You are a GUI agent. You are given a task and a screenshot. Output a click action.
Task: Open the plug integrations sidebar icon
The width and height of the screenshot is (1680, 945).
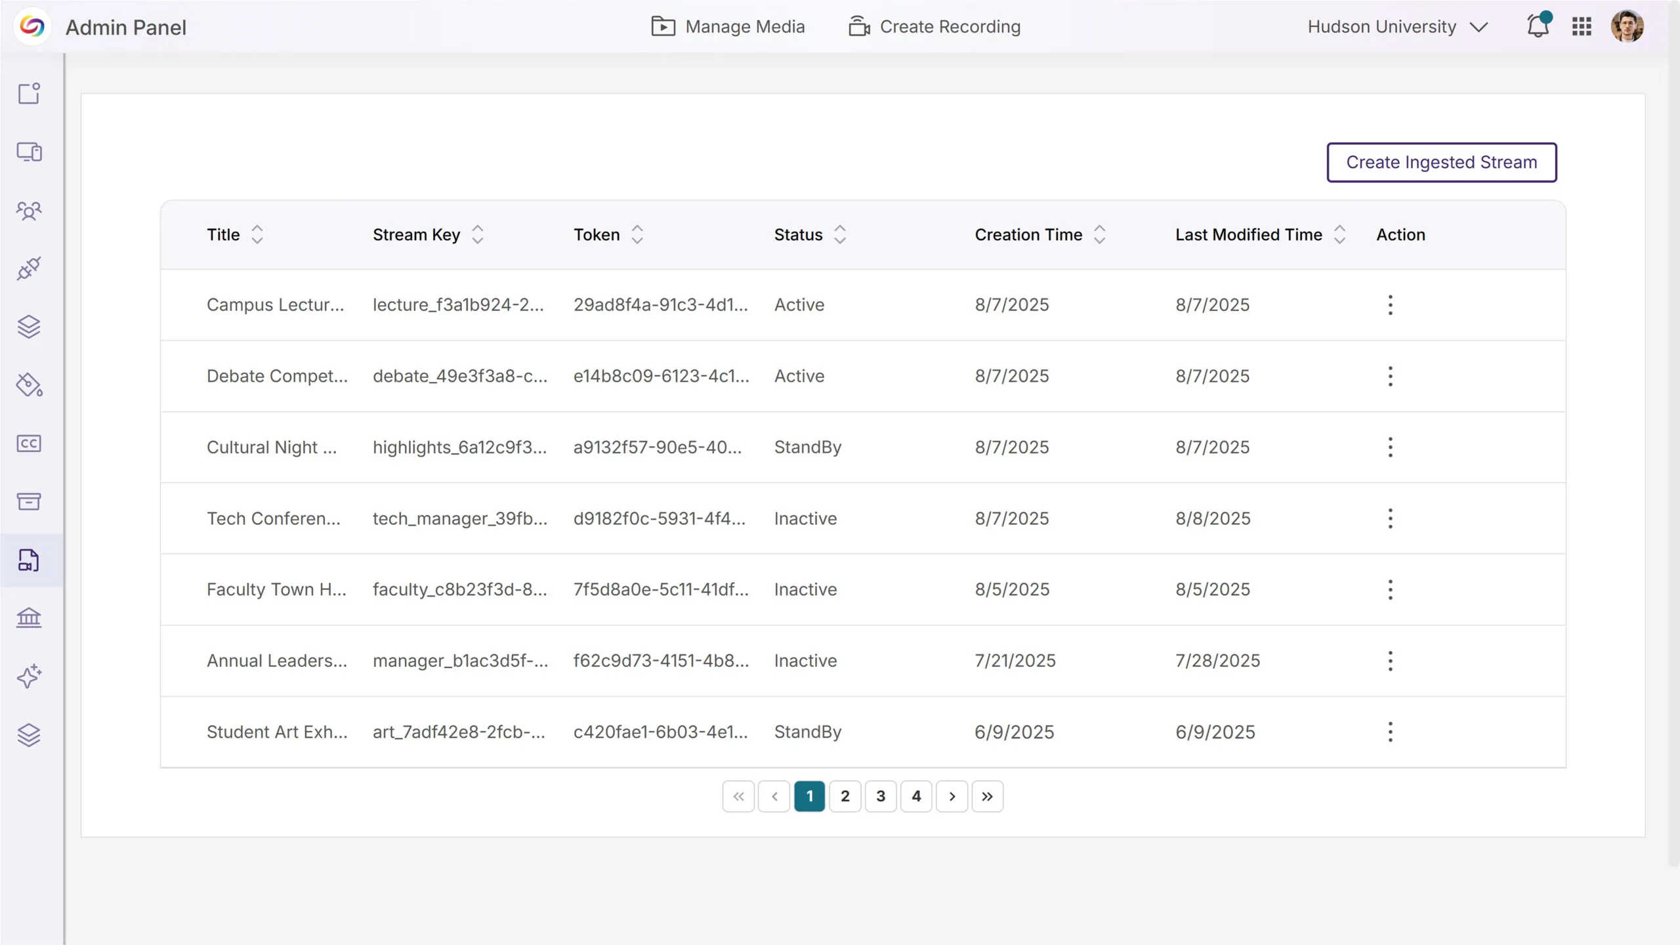(x=29, y=268)
